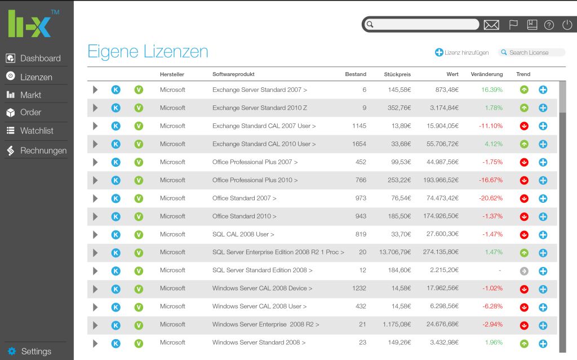The height and width of the screenshot is (360, 577).
Task: Click the blue plus icon for Windows Server Standard 2008
Action: (543, 344)
